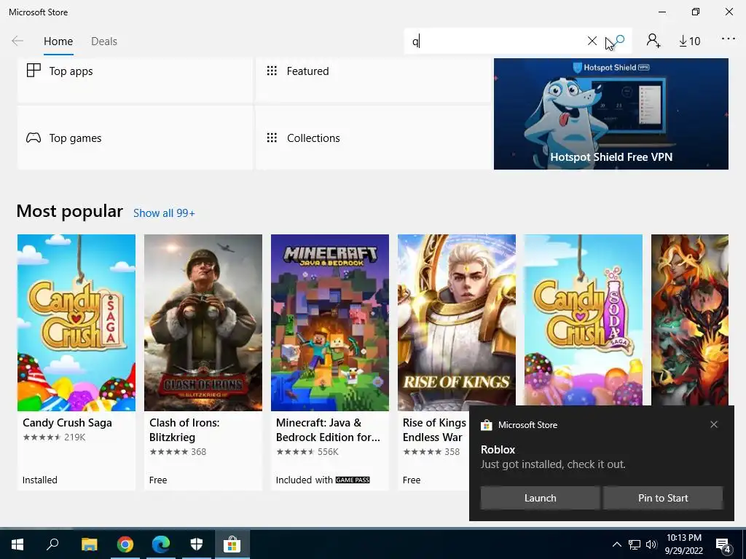Open Candy Crush Soda Saga artwork
Viewport: 746px width, 559px height.
(584, 320)
